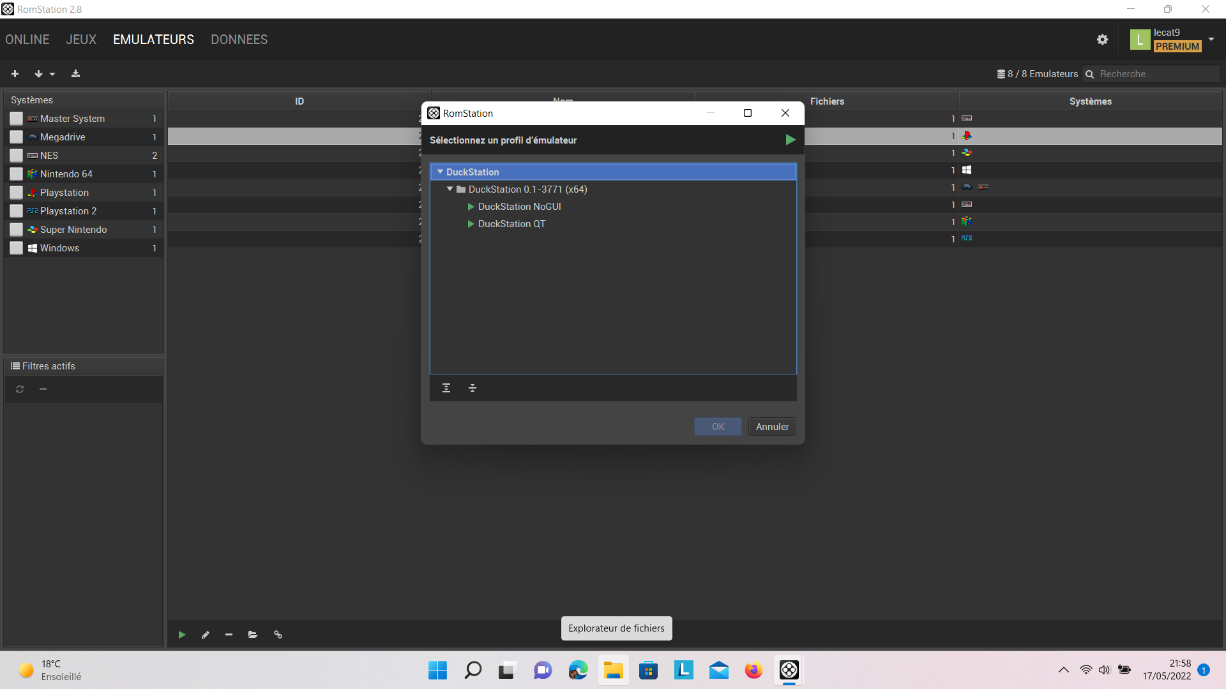Click the ID column header
Viewport: 1226px width, 689px height.
point(299,101)
